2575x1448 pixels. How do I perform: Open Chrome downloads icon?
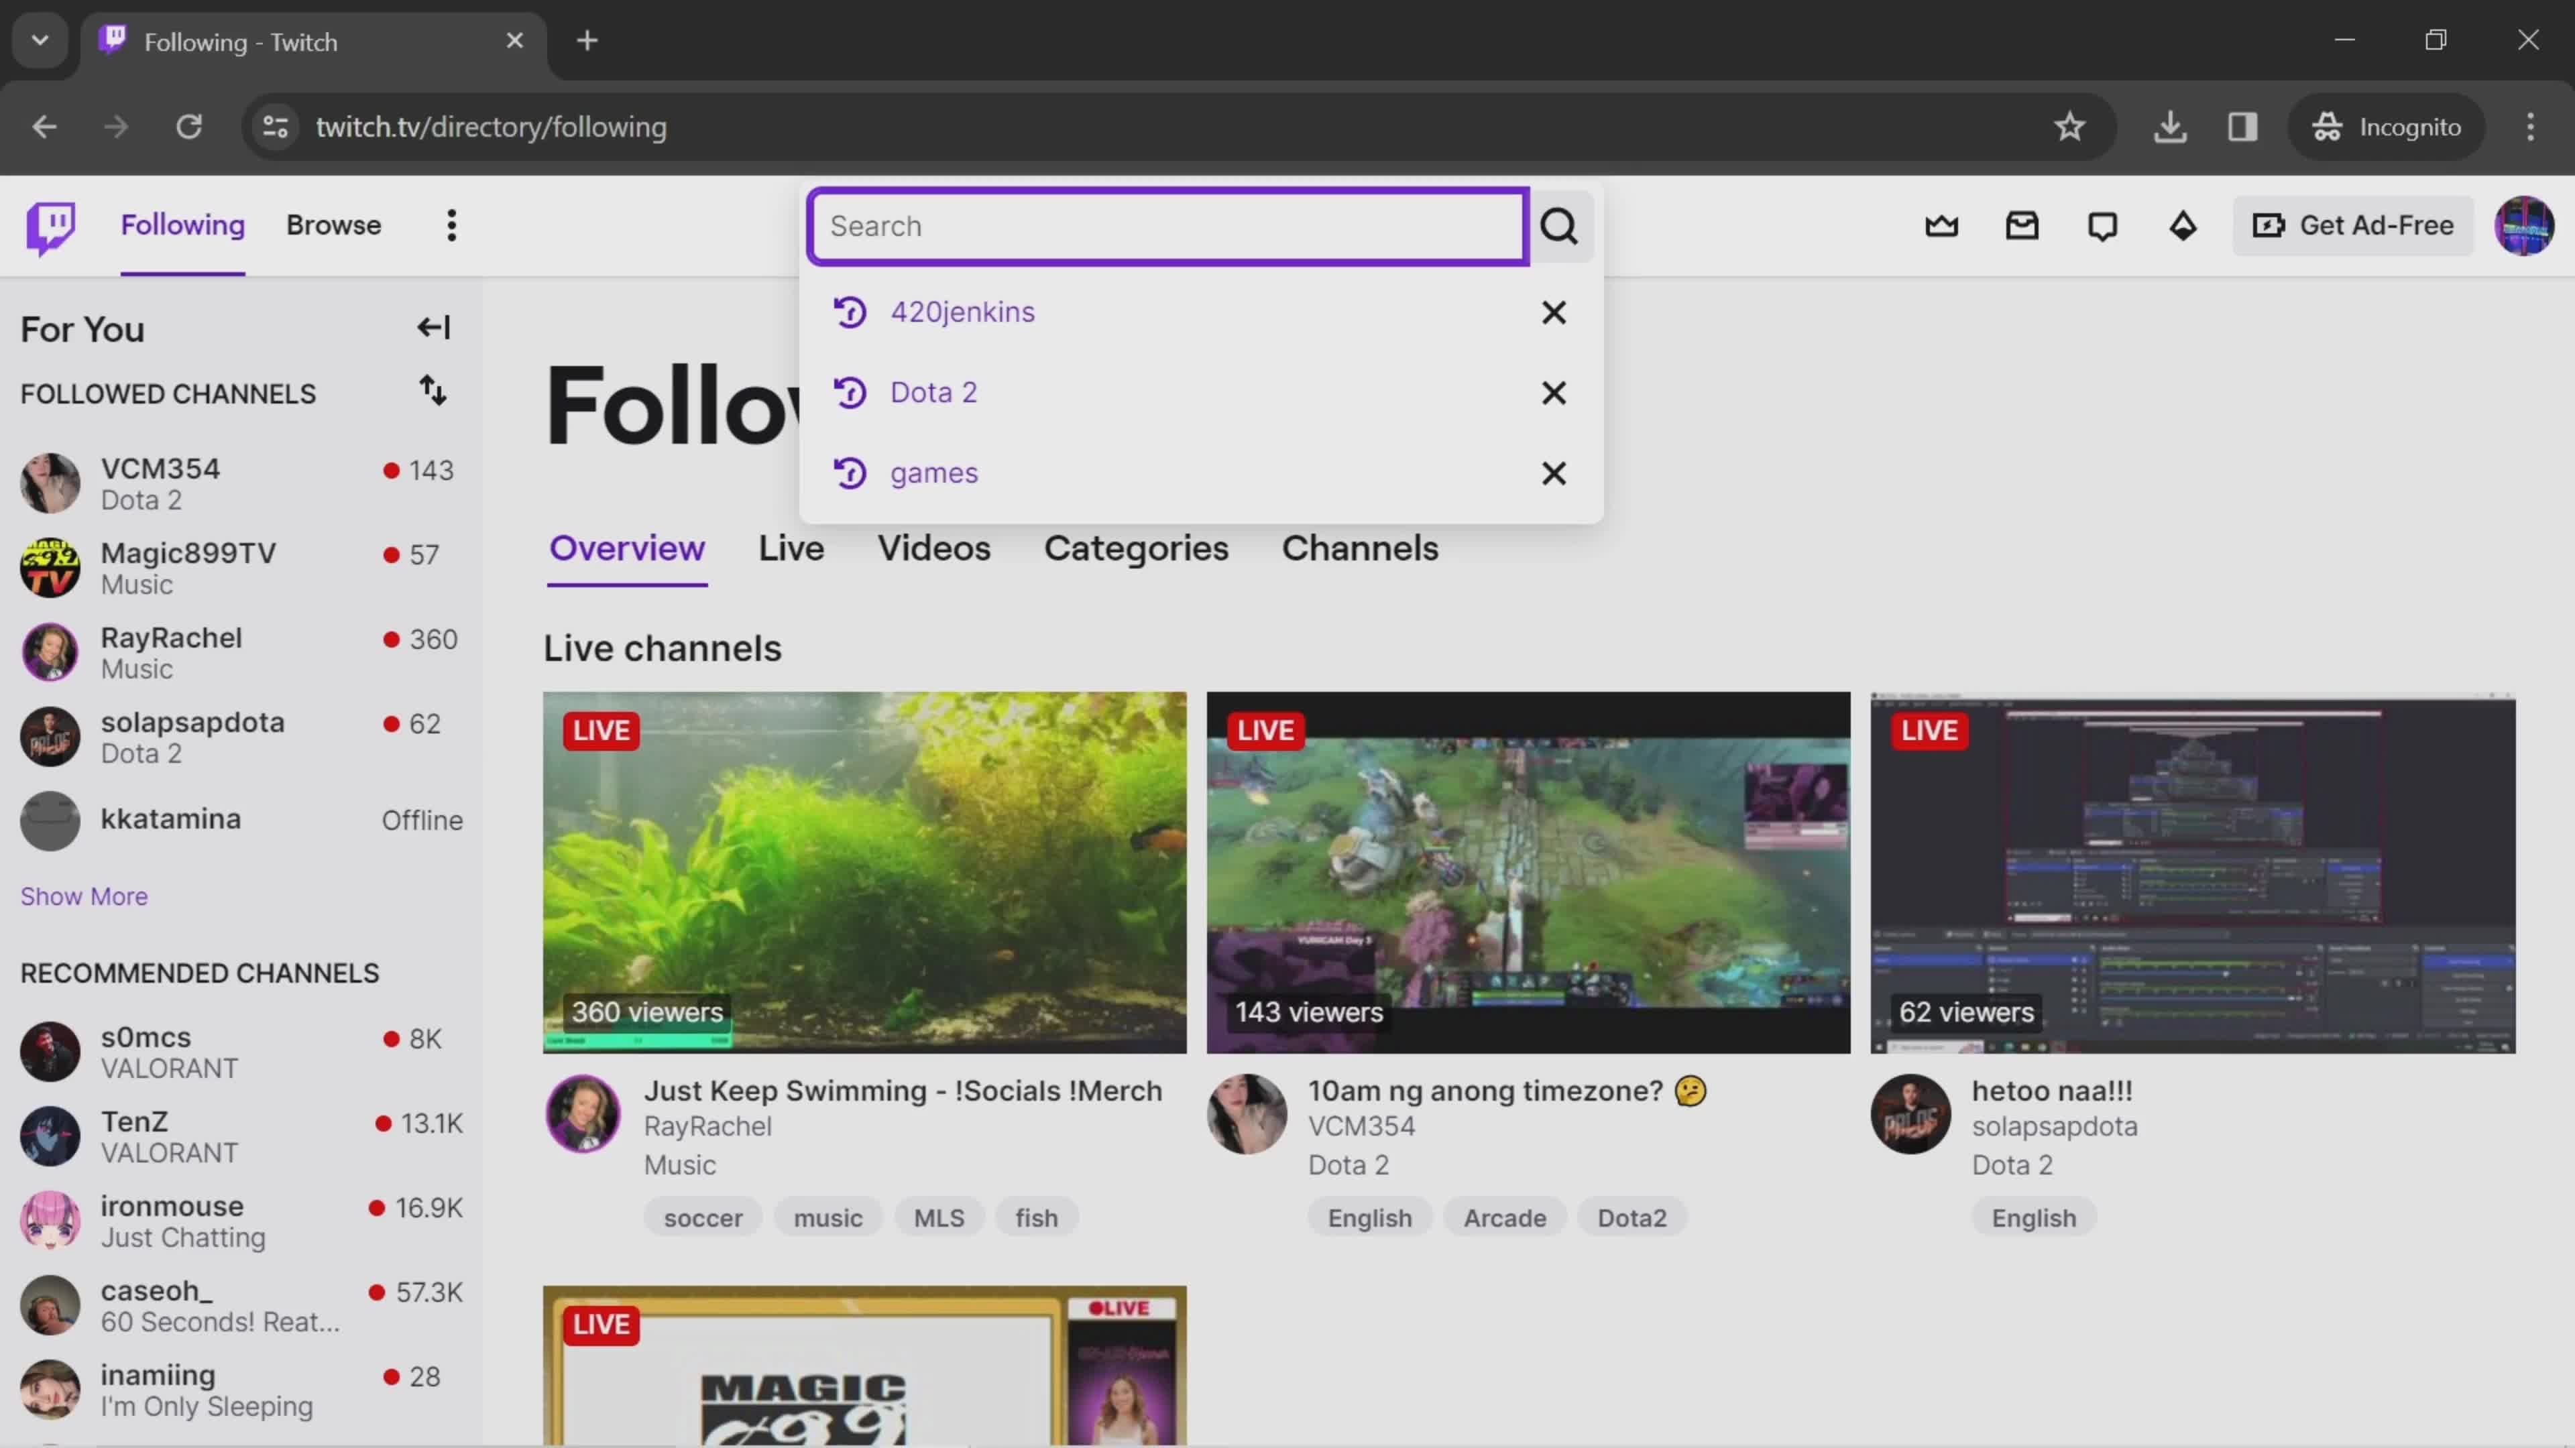2169,127
